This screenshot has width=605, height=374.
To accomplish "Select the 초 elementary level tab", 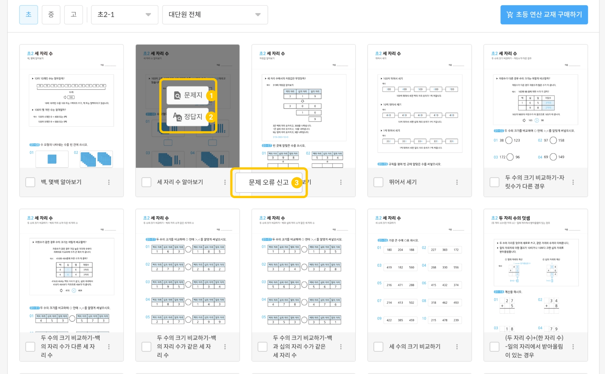I will (x=29, y=15).
